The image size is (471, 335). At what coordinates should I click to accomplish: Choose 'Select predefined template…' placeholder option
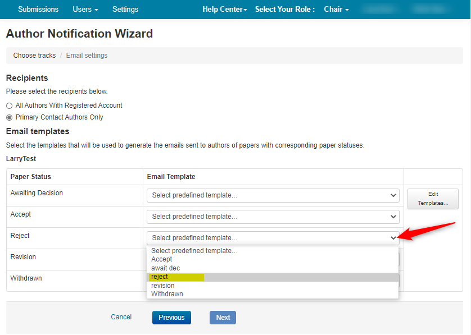click(x=194, y=251)
